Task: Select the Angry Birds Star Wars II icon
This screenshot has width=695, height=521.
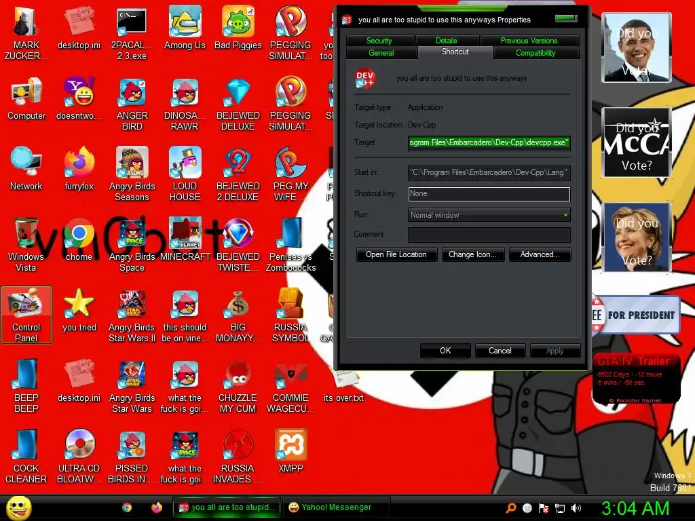Action: tap(132, 315)
